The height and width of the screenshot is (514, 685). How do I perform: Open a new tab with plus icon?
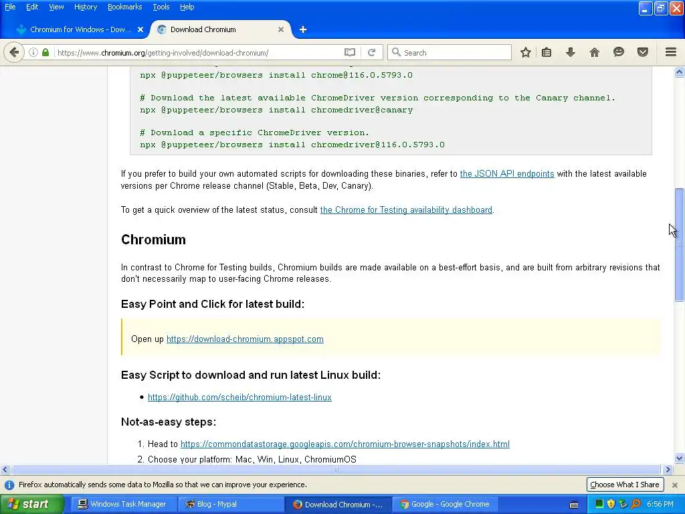pos(303,29)
